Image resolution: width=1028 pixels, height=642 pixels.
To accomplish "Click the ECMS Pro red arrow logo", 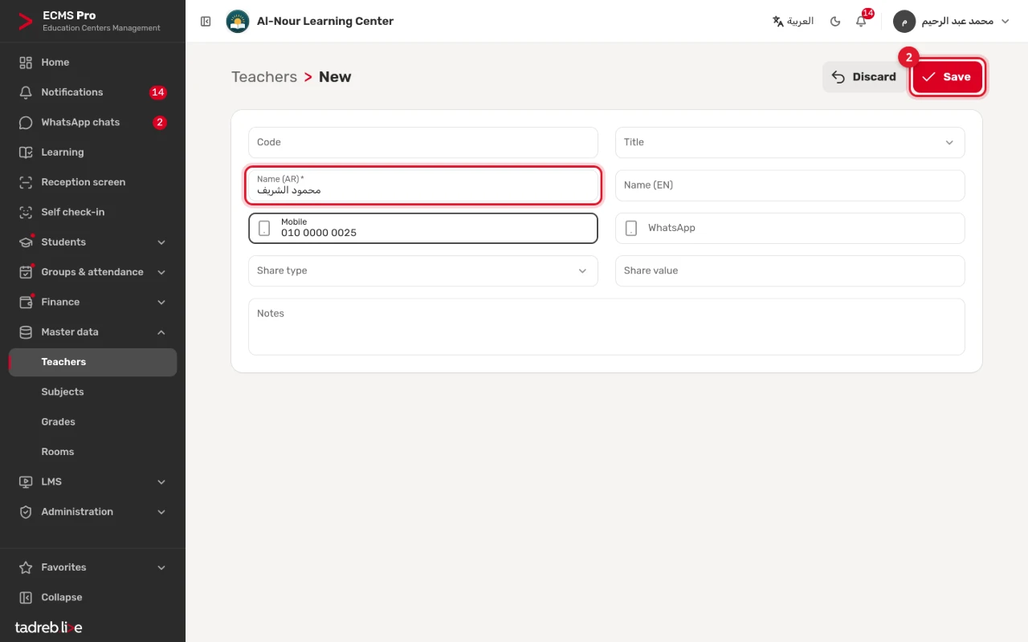I will click(x=25, y=21).
